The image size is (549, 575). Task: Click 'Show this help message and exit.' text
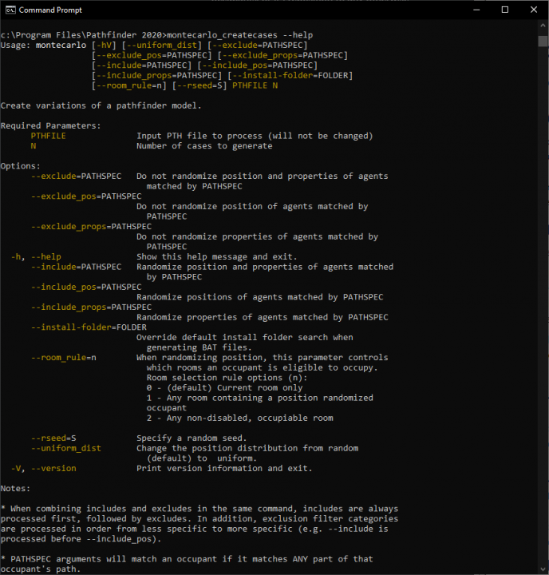216,256
